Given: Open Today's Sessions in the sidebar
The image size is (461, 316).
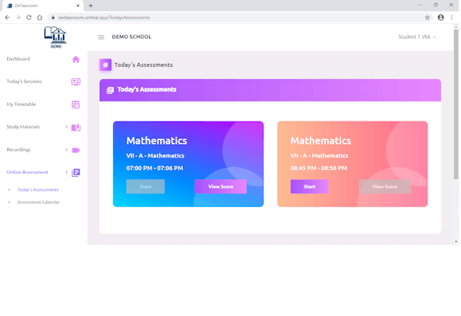Looking at the screenshot, I should tap(24, 81).
